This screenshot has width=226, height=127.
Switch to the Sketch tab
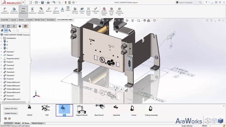tap(21, 20)
